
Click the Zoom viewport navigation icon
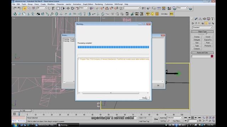click(204, 117)
